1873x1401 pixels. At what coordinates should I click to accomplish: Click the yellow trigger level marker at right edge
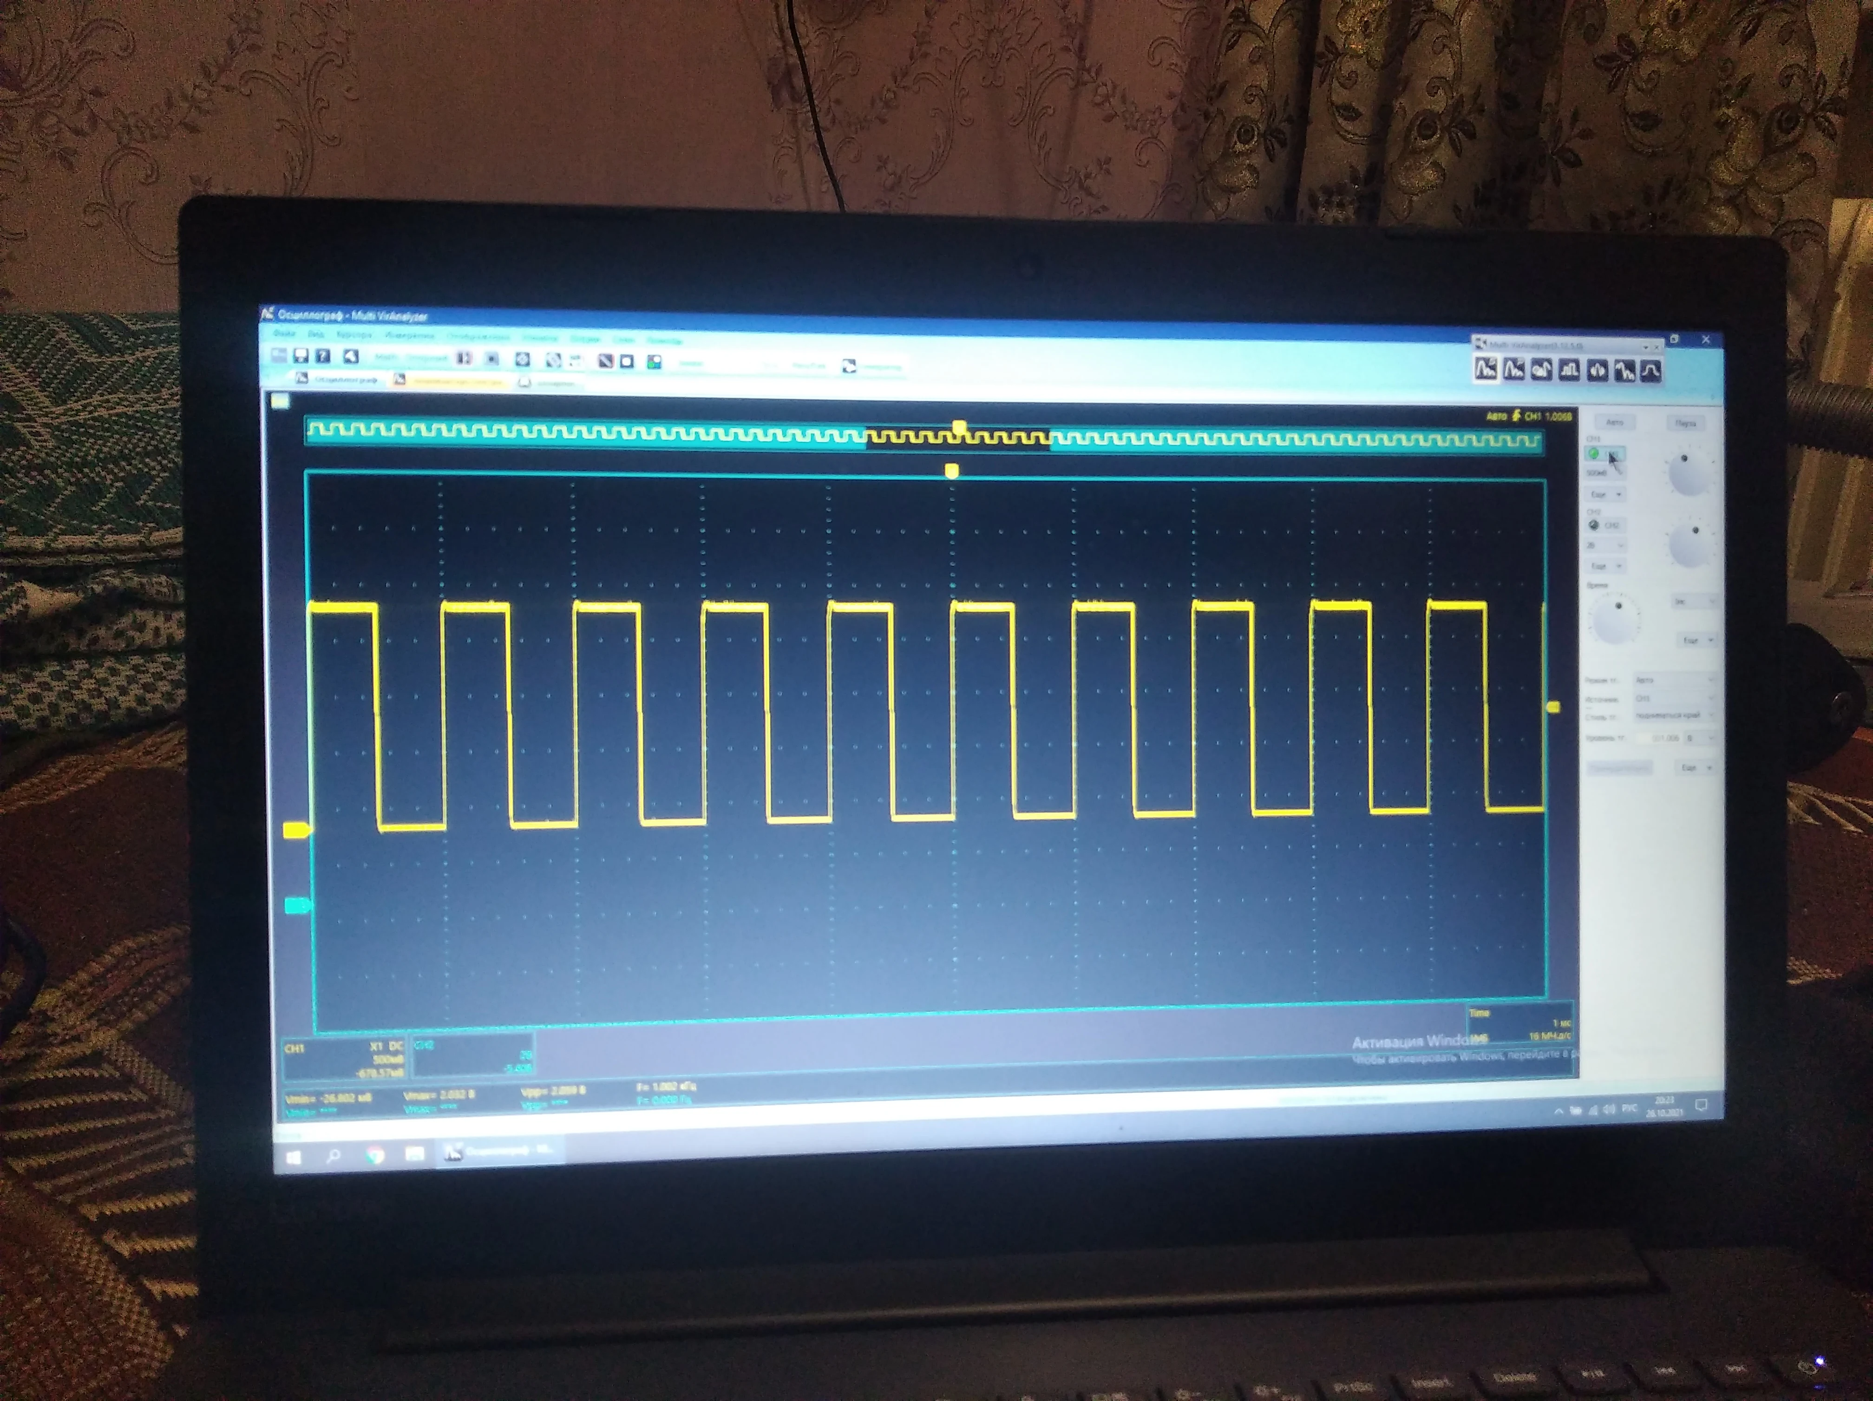point(1554,706)
